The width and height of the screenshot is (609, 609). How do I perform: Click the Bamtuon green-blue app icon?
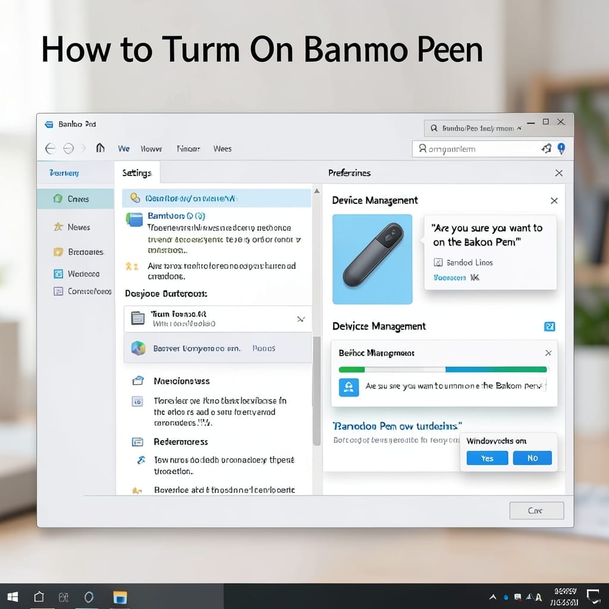[134, 219]
